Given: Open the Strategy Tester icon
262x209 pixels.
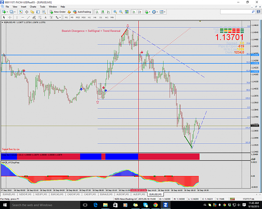Looking at the screenshot, I should [x=44, y=12].
